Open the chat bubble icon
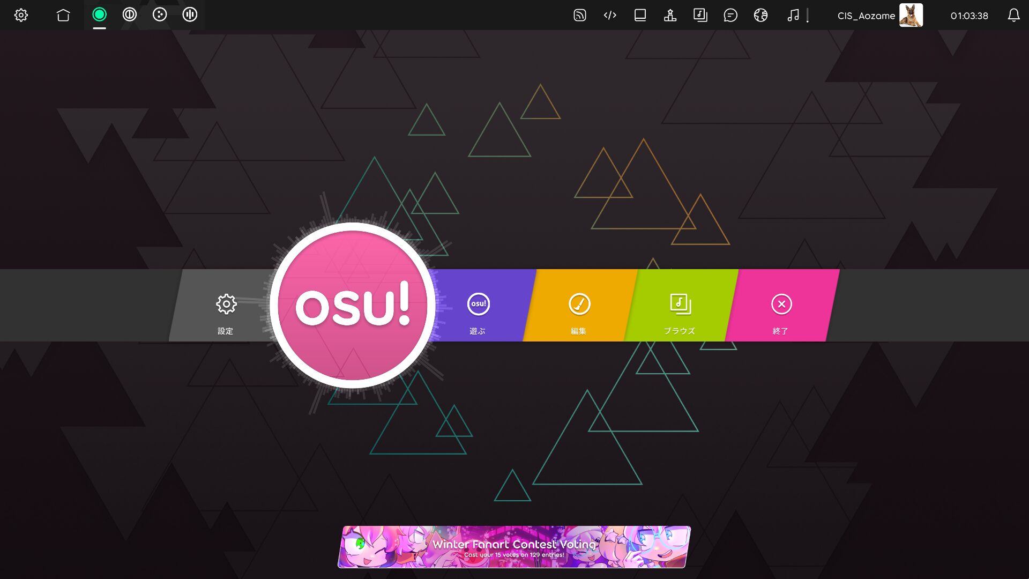1029x579 pixels. click(x=730, y=15)
